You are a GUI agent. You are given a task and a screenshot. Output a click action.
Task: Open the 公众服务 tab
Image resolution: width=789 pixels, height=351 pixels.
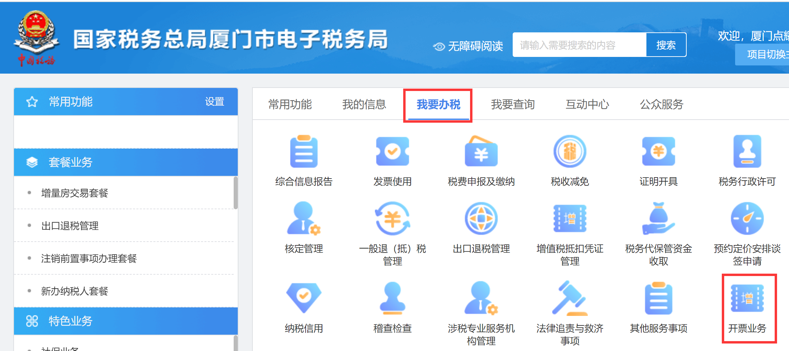coord(661,104)
